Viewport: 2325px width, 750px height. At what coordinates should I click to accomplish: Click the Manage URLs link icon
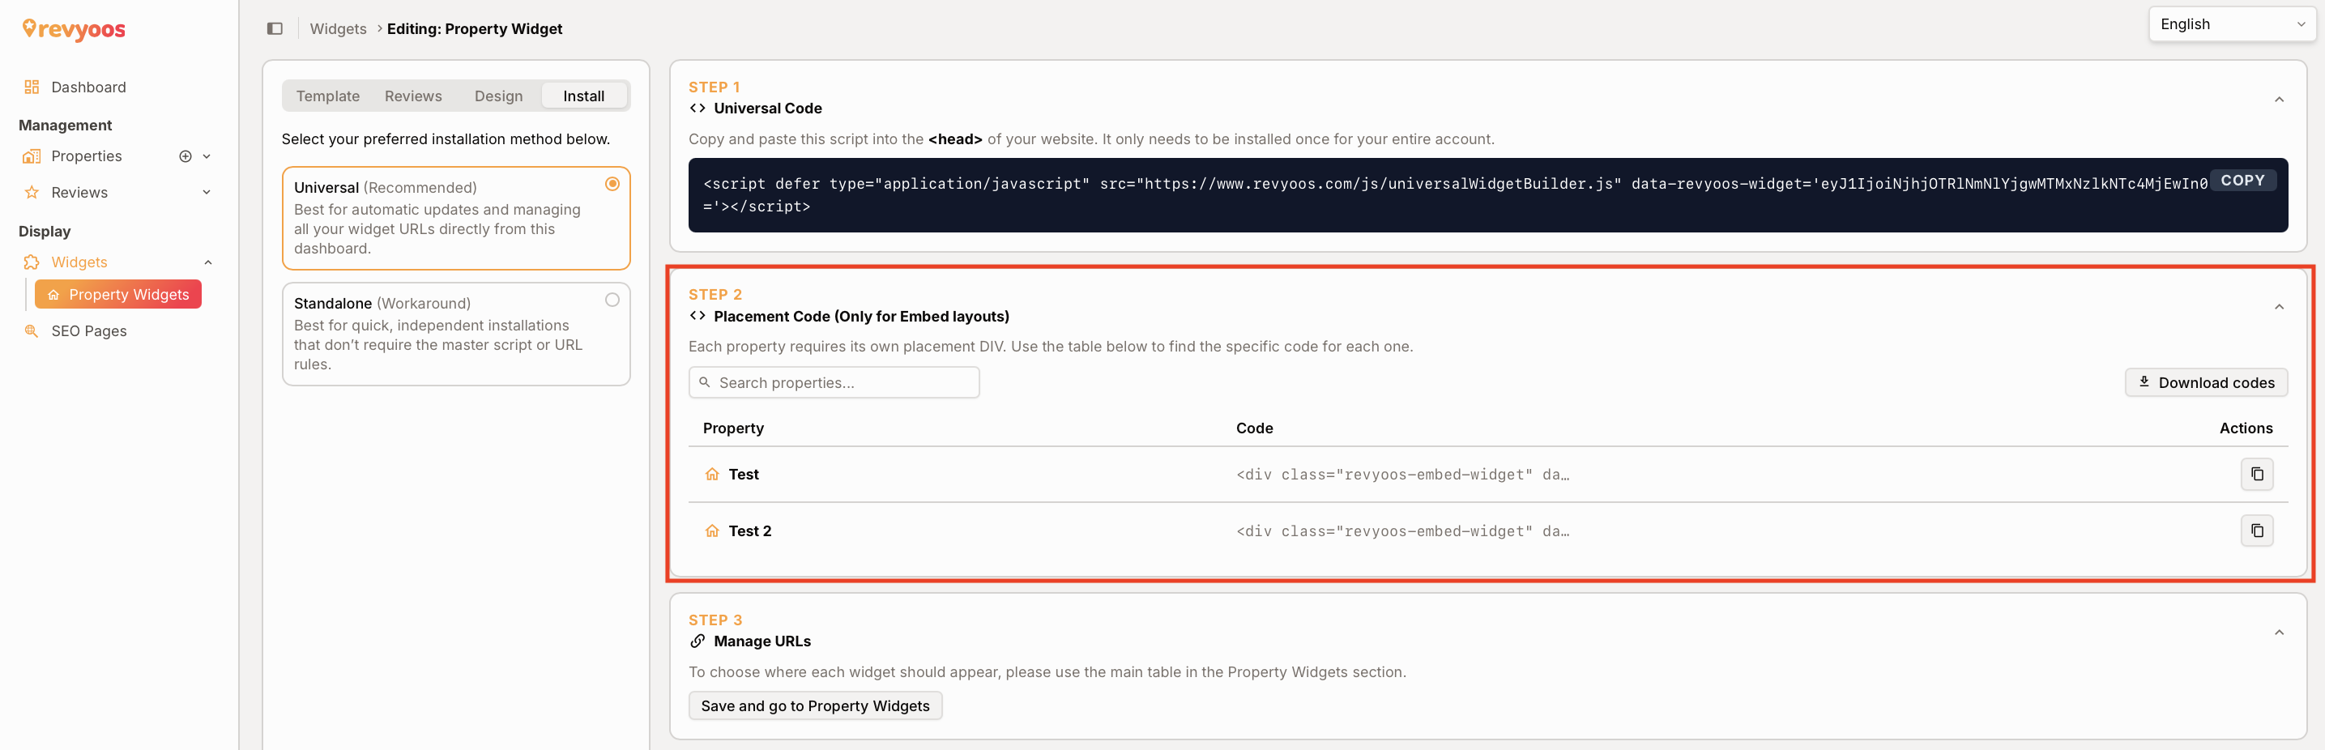pos(697,641)
